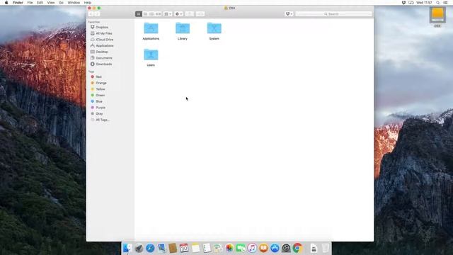Open the Apple menu
453x255 pixels.
click(6, 3)
